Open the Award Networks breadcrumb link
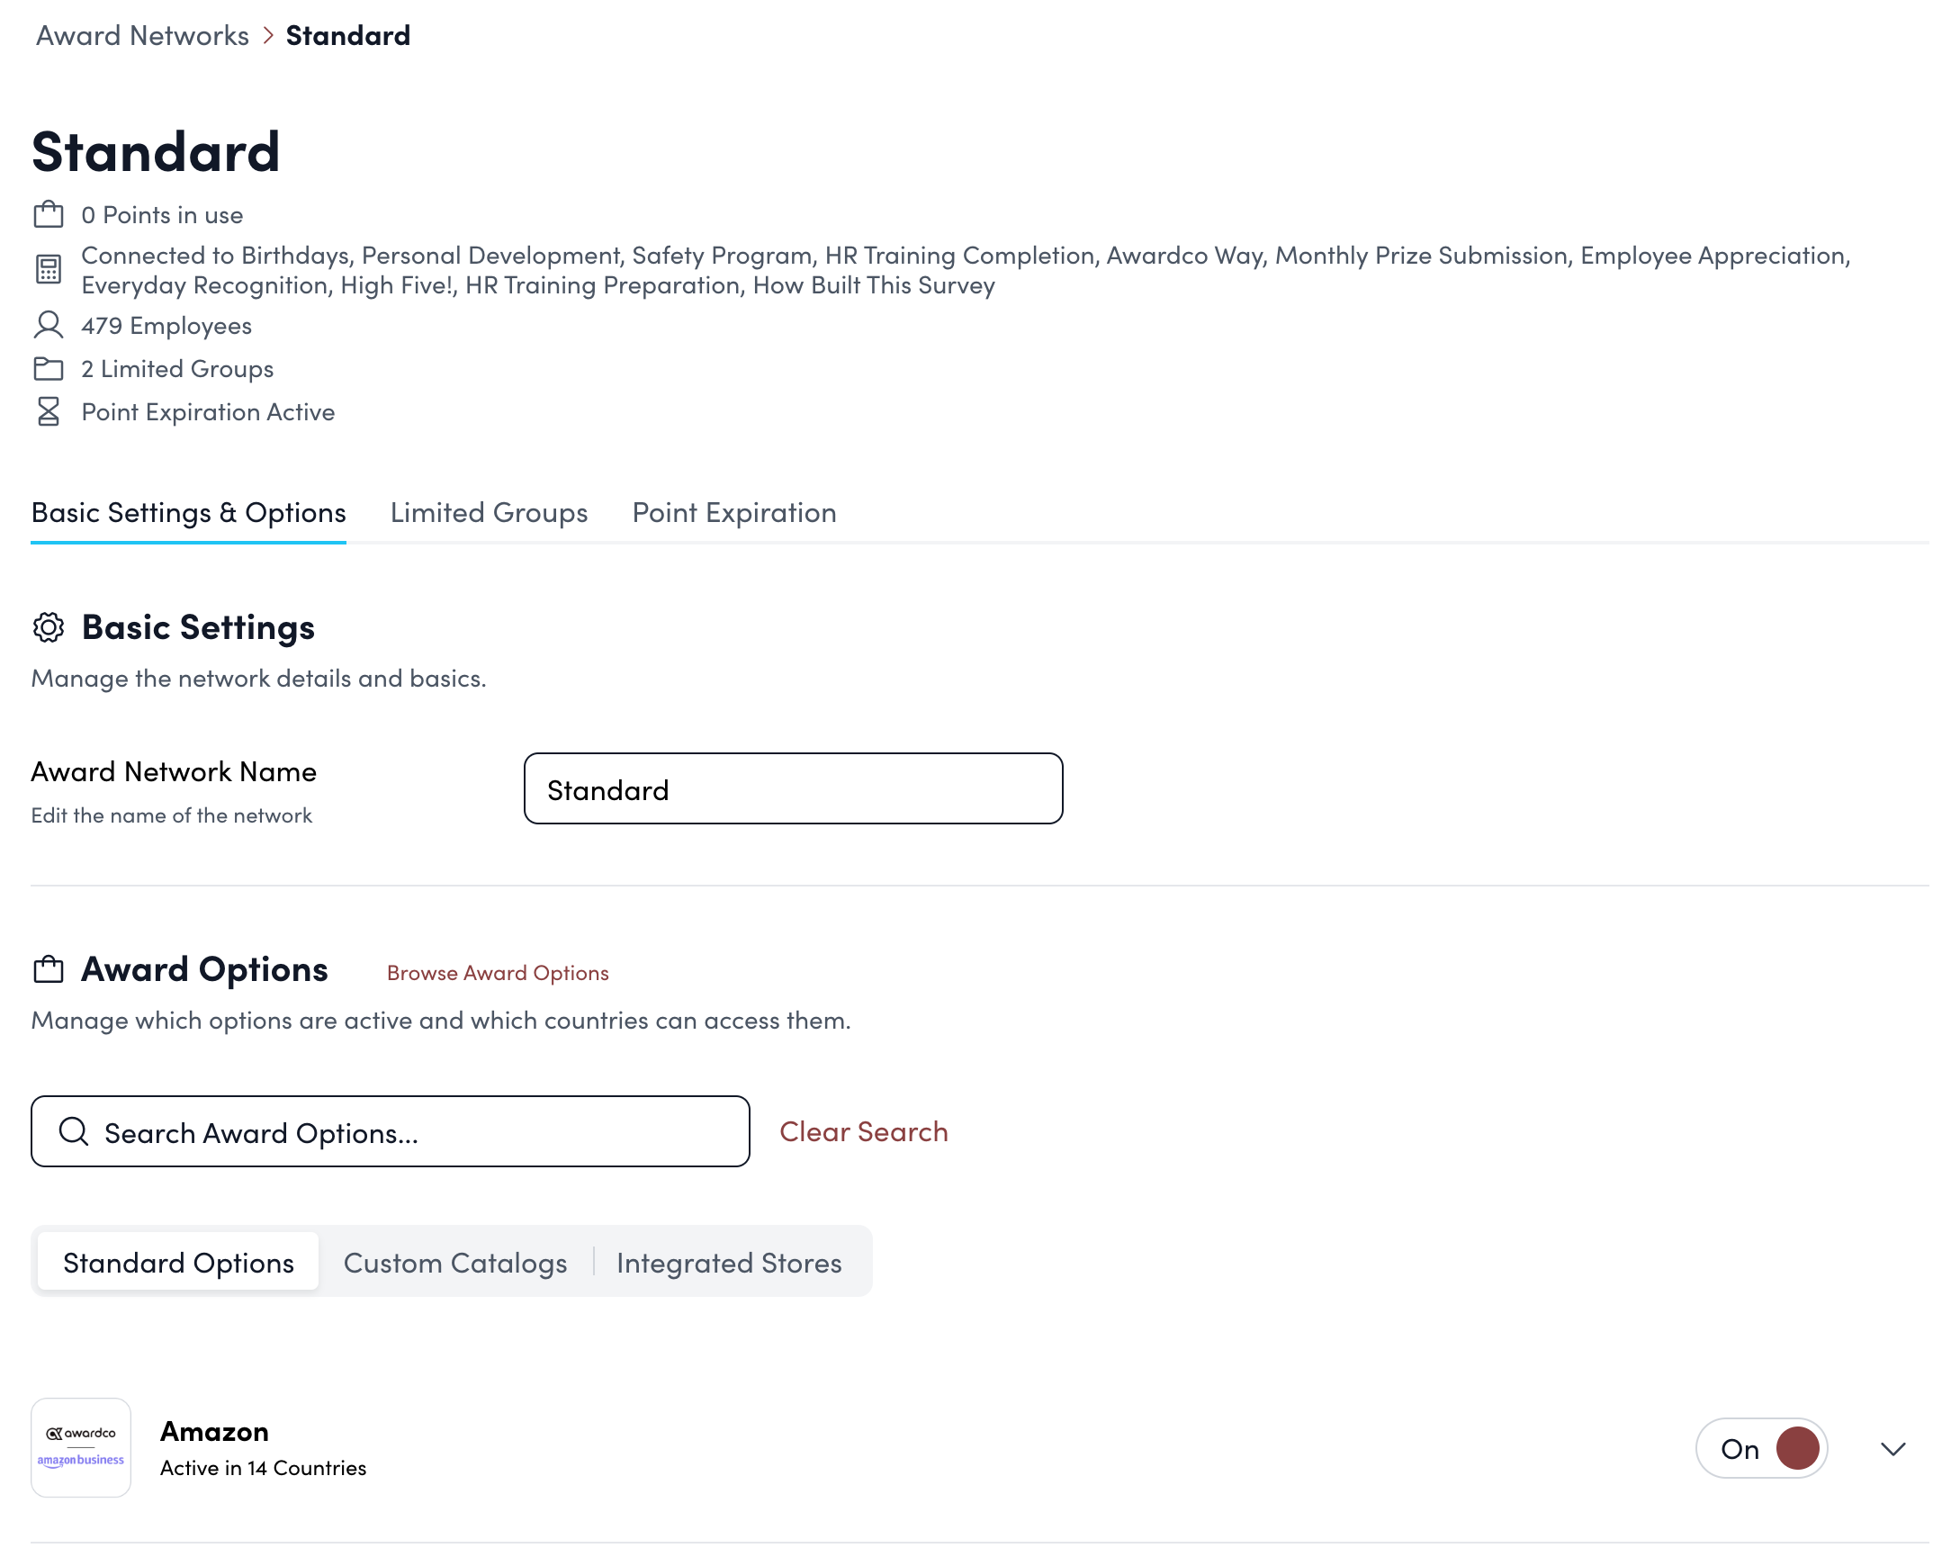Screen dimensions: 1960x1557 (141, 34)
